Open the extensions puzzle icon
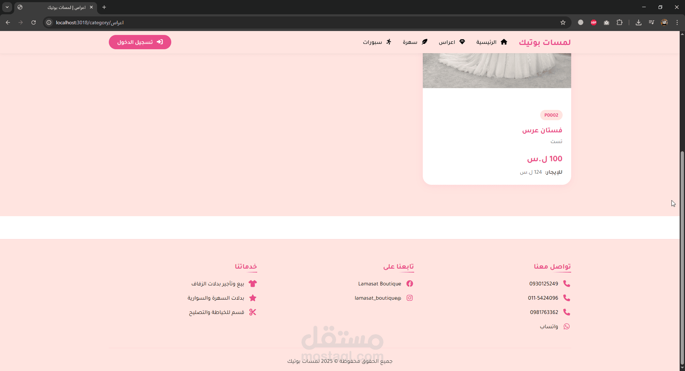 click(x=620, y=22)
